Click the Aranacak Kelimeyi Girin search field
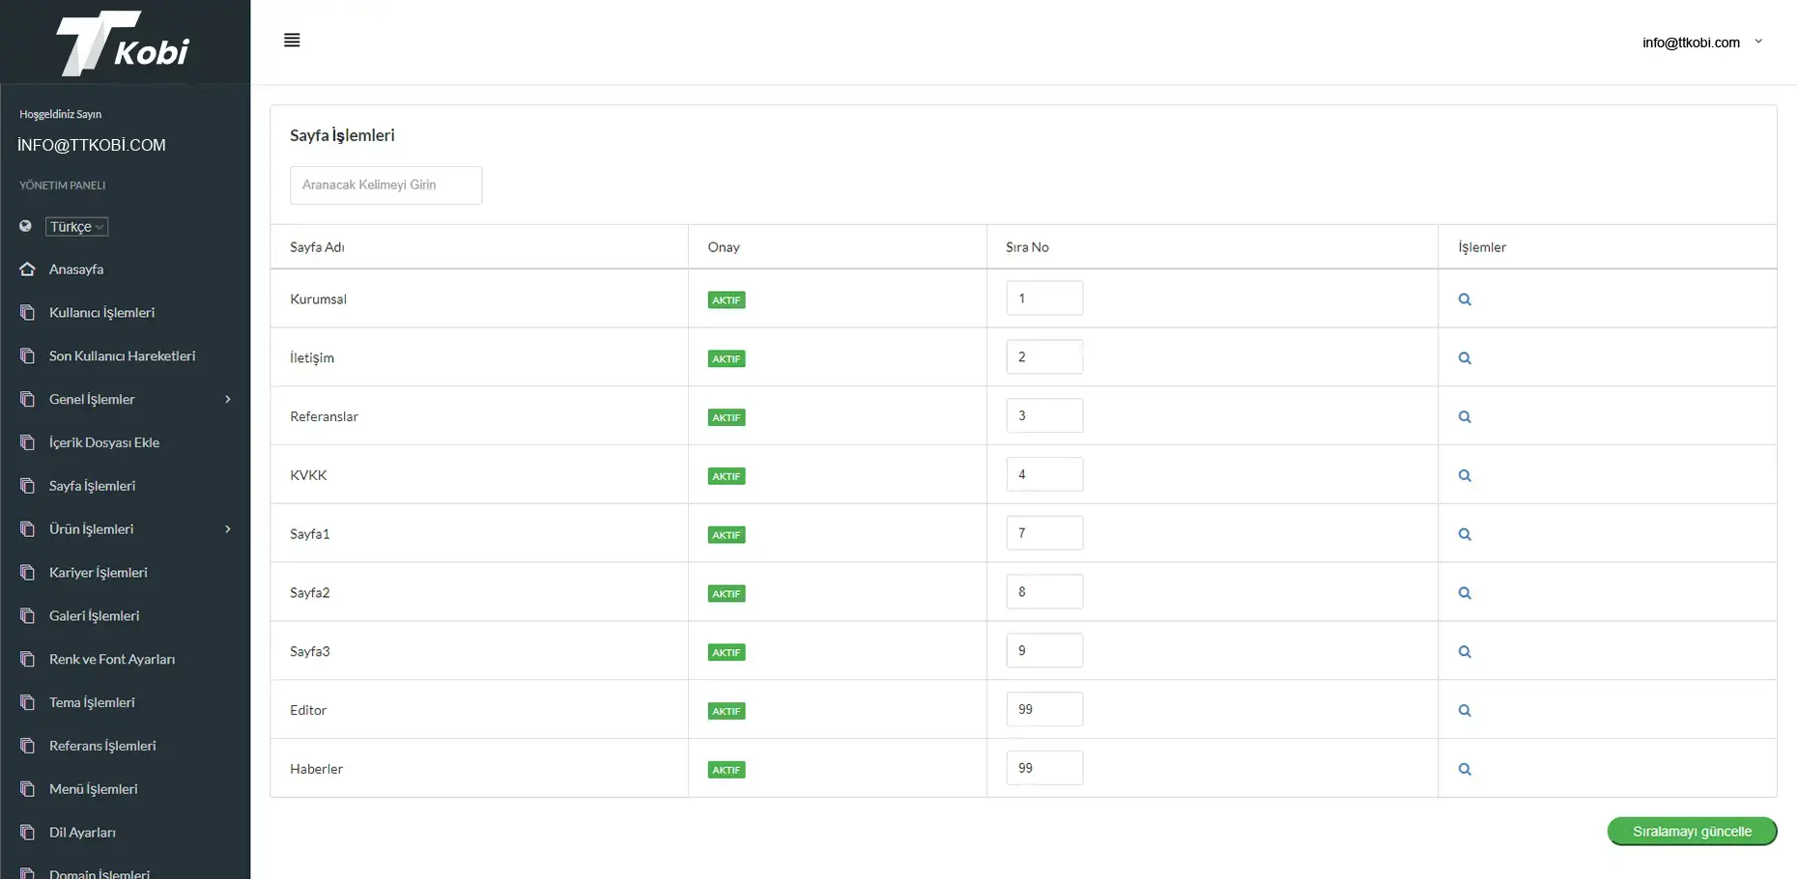 pos(385,185)
